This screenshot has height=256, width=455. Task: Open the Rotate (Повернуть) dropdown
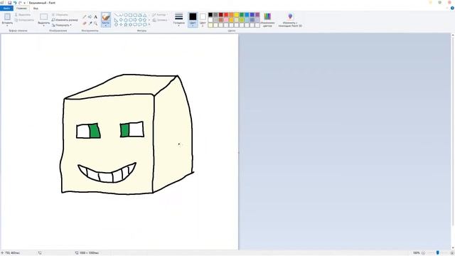(62, 25)
